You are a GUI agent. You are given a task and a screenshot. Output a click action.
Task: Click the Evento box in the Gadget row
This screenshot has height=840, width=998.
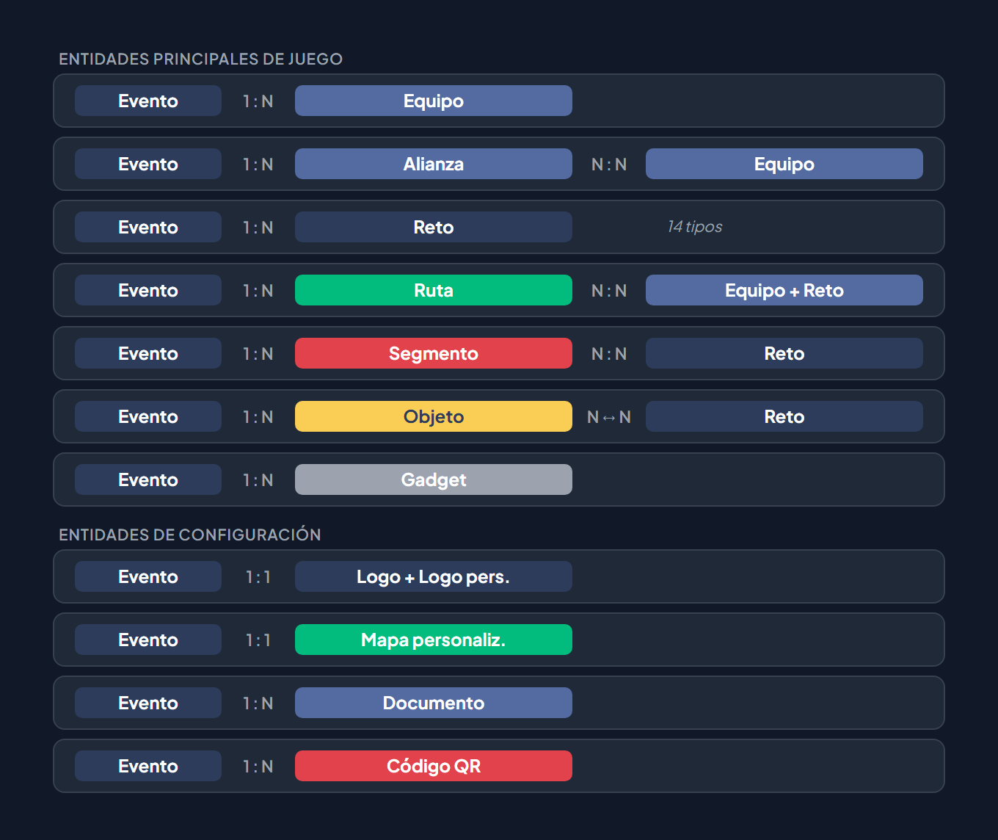[x=147, y=479]
